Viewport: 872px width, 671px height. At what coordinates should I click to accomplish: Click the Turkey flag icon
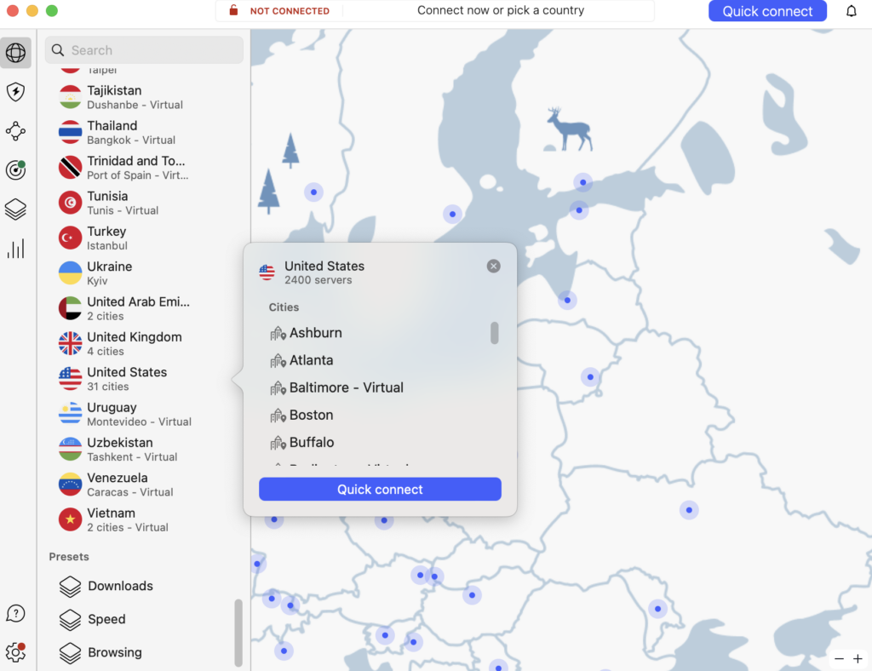pyautogui.click(x=70, y=238)
